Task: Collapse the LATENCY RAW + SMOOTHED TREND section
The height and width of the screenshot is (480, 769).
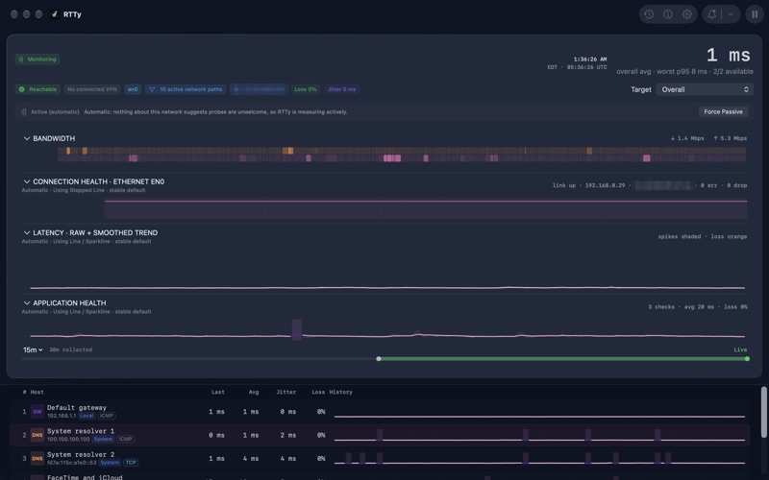Action: click(x=27, y=232)
